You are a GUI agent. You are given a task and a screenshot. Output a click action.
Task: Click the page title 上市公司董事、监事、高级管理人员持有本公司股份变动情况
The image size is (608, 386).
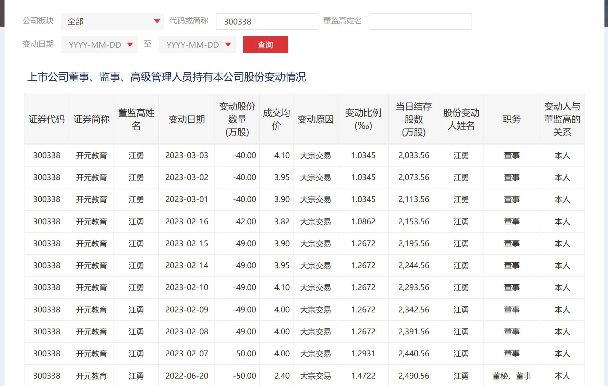(166, 77)
